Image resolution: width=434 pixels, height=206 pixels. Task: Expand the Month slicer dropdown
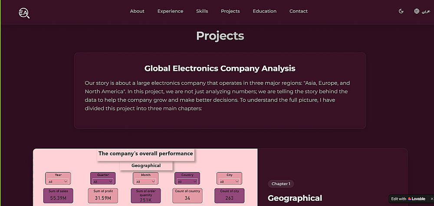[145, 182]
